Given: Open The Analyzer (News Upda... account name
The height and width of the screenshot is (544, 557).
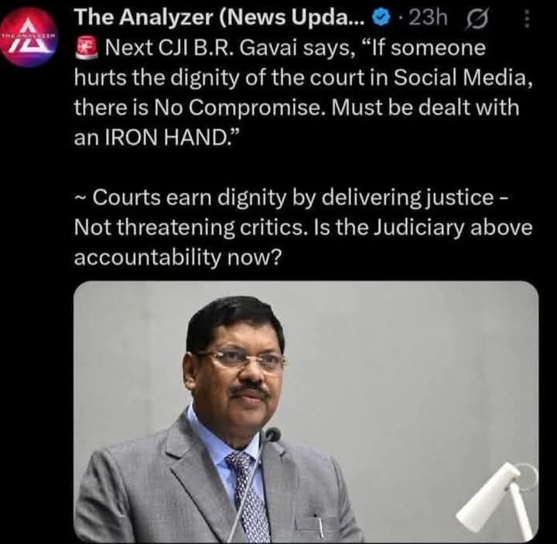Looking at the screenshot, I should (220, 17).
